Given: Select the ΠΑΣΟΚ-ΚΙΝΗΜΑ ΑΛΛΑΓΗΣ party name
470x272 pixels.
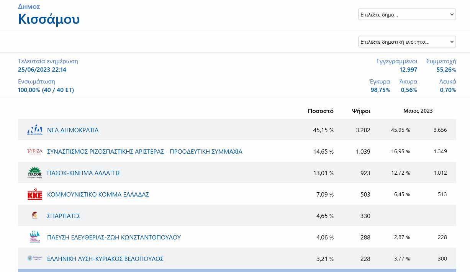Looking at the screenshot, I should 84,173.
